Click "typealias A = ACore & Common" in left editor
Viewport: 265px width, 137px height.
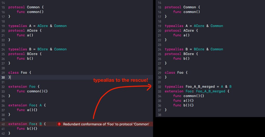point(37,26)
